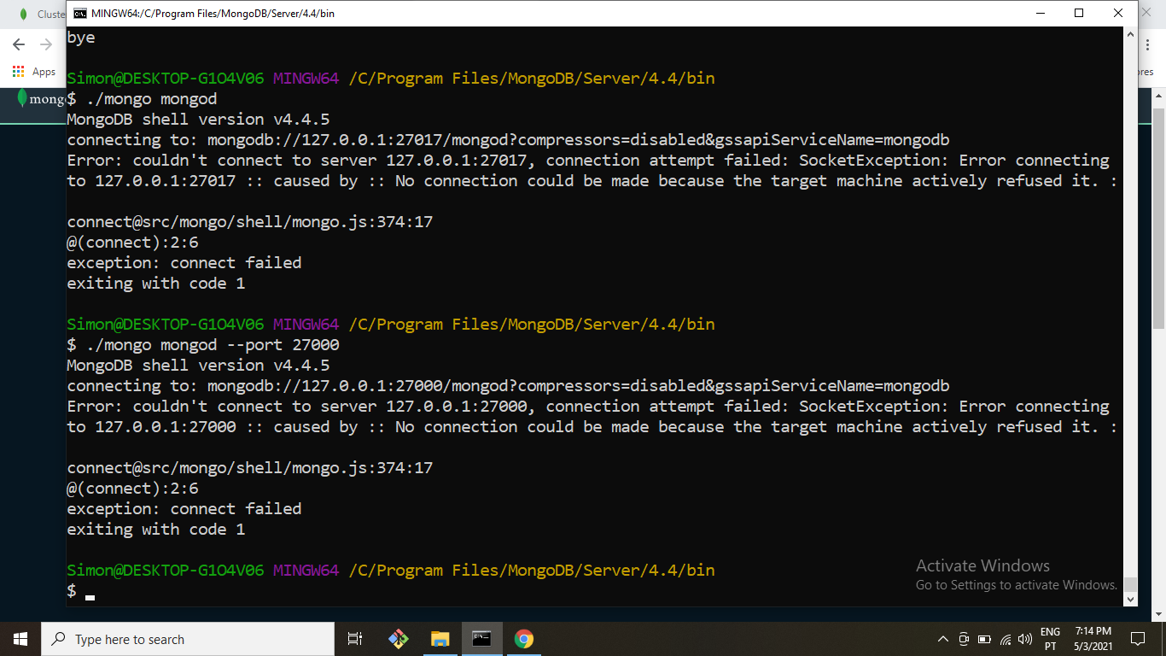Click the MongoDB leaf logo on the Chrome page
Screen dimensions: 1166x656
(x=22, y=98)
